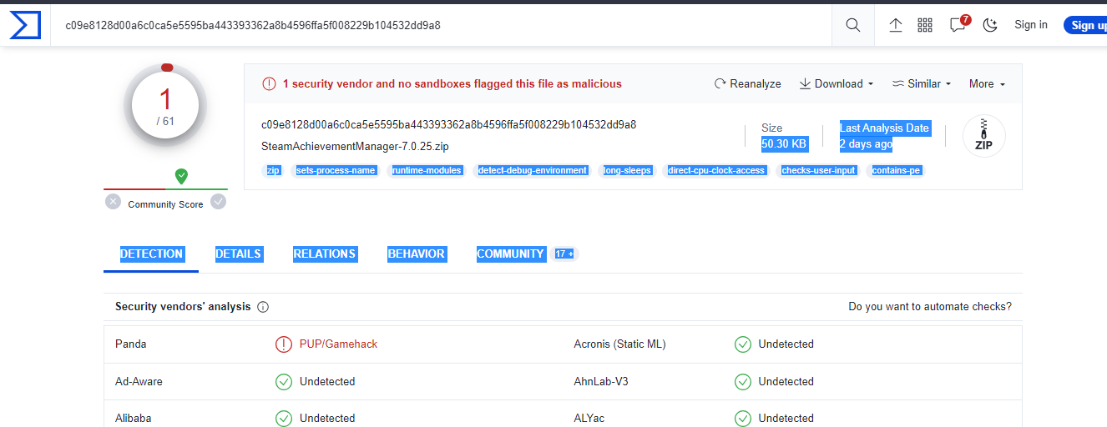Open the Similar dropdown
The height and width of the screenshot is (427, 1107).
point(922,83)
